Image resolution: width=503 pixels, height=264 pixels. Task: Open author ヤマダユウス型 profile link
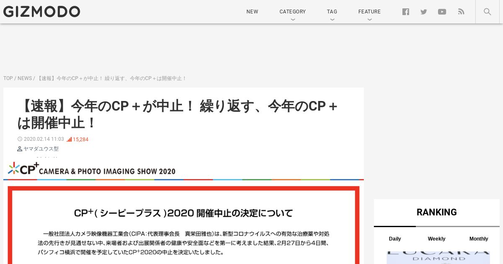[x=41, y=149]
